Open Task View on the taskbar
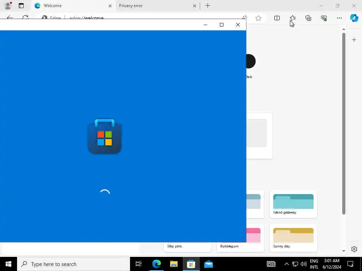Screen dimensions: 362x271 (x=139, y=264)
